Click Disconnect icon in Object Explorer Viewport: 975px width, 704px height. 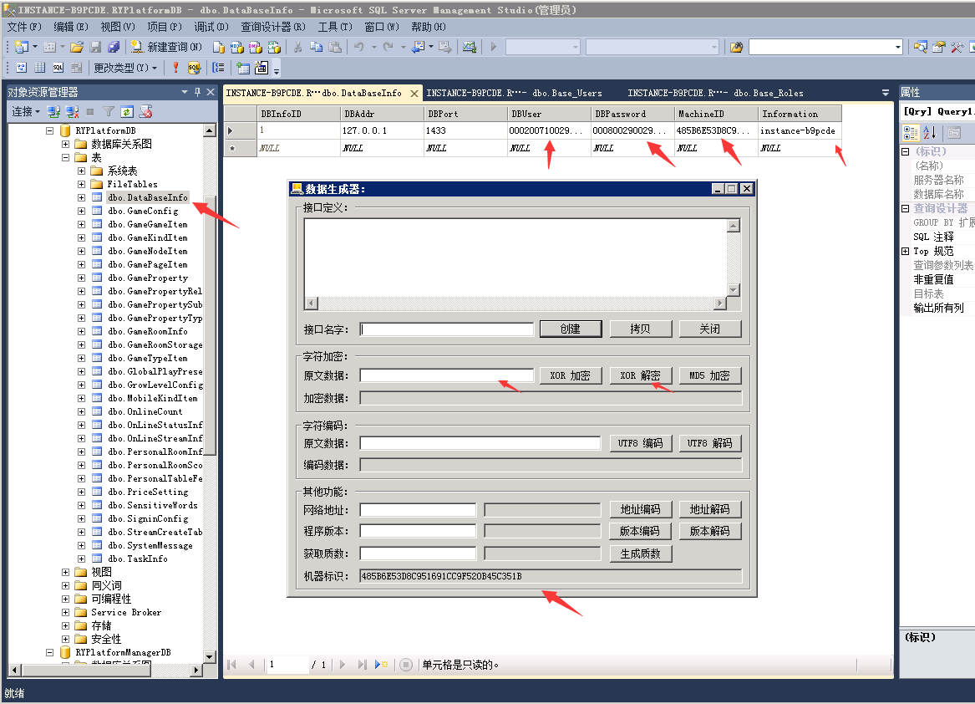(x=72, y=111)
